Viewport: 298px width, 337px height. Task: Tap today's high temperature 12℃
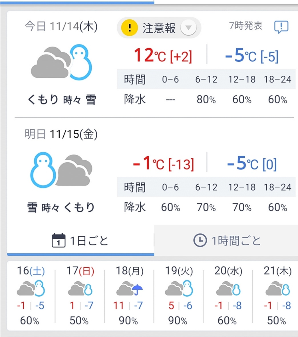tap(150, 55)
